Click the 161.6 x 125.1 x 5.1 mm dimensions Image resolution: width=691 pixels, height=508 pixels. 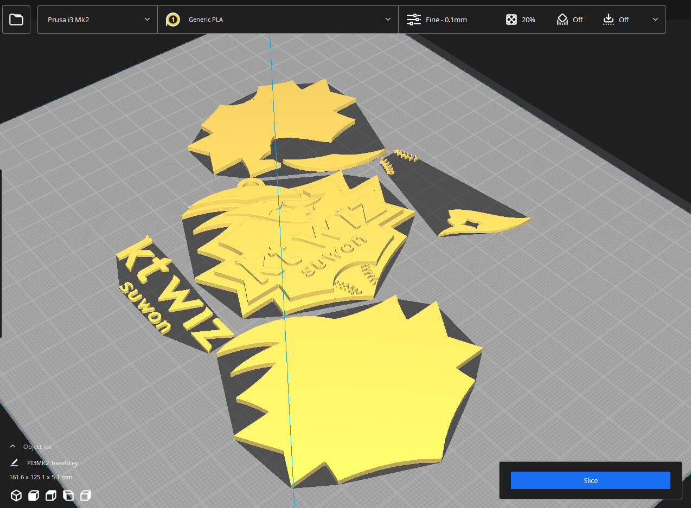point(41,477)
